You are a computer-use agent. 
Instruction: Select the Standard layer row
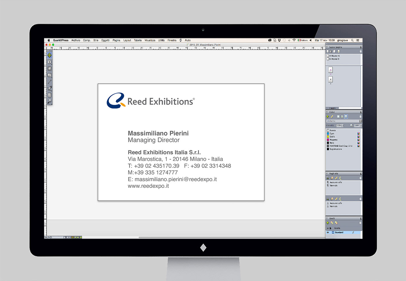[344, 233]
